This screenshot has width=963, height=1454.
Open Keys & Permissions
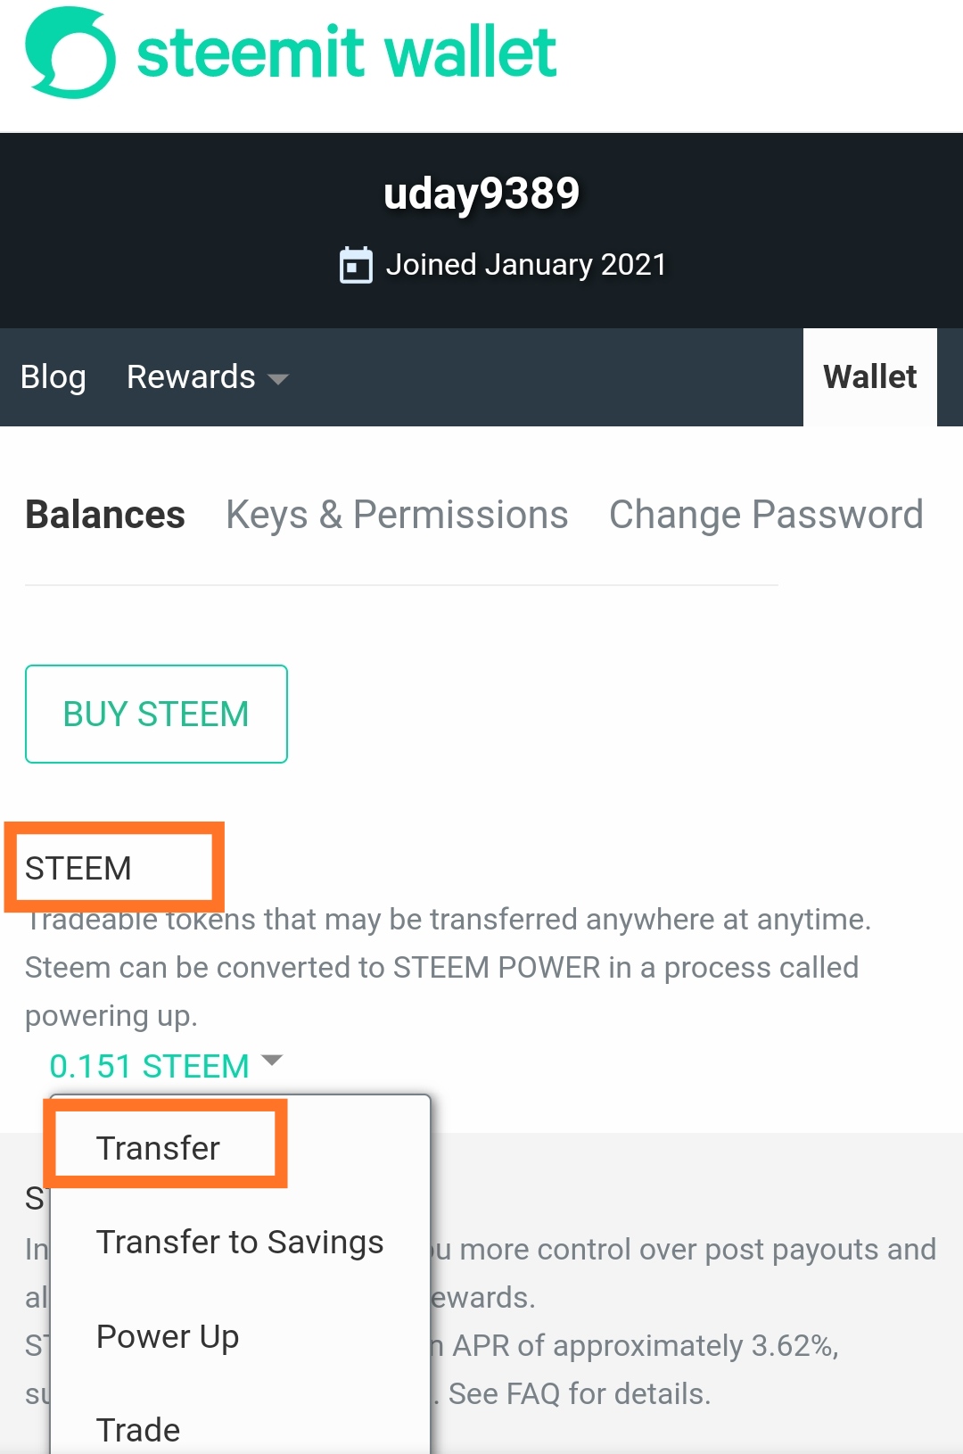click(397, 515)
